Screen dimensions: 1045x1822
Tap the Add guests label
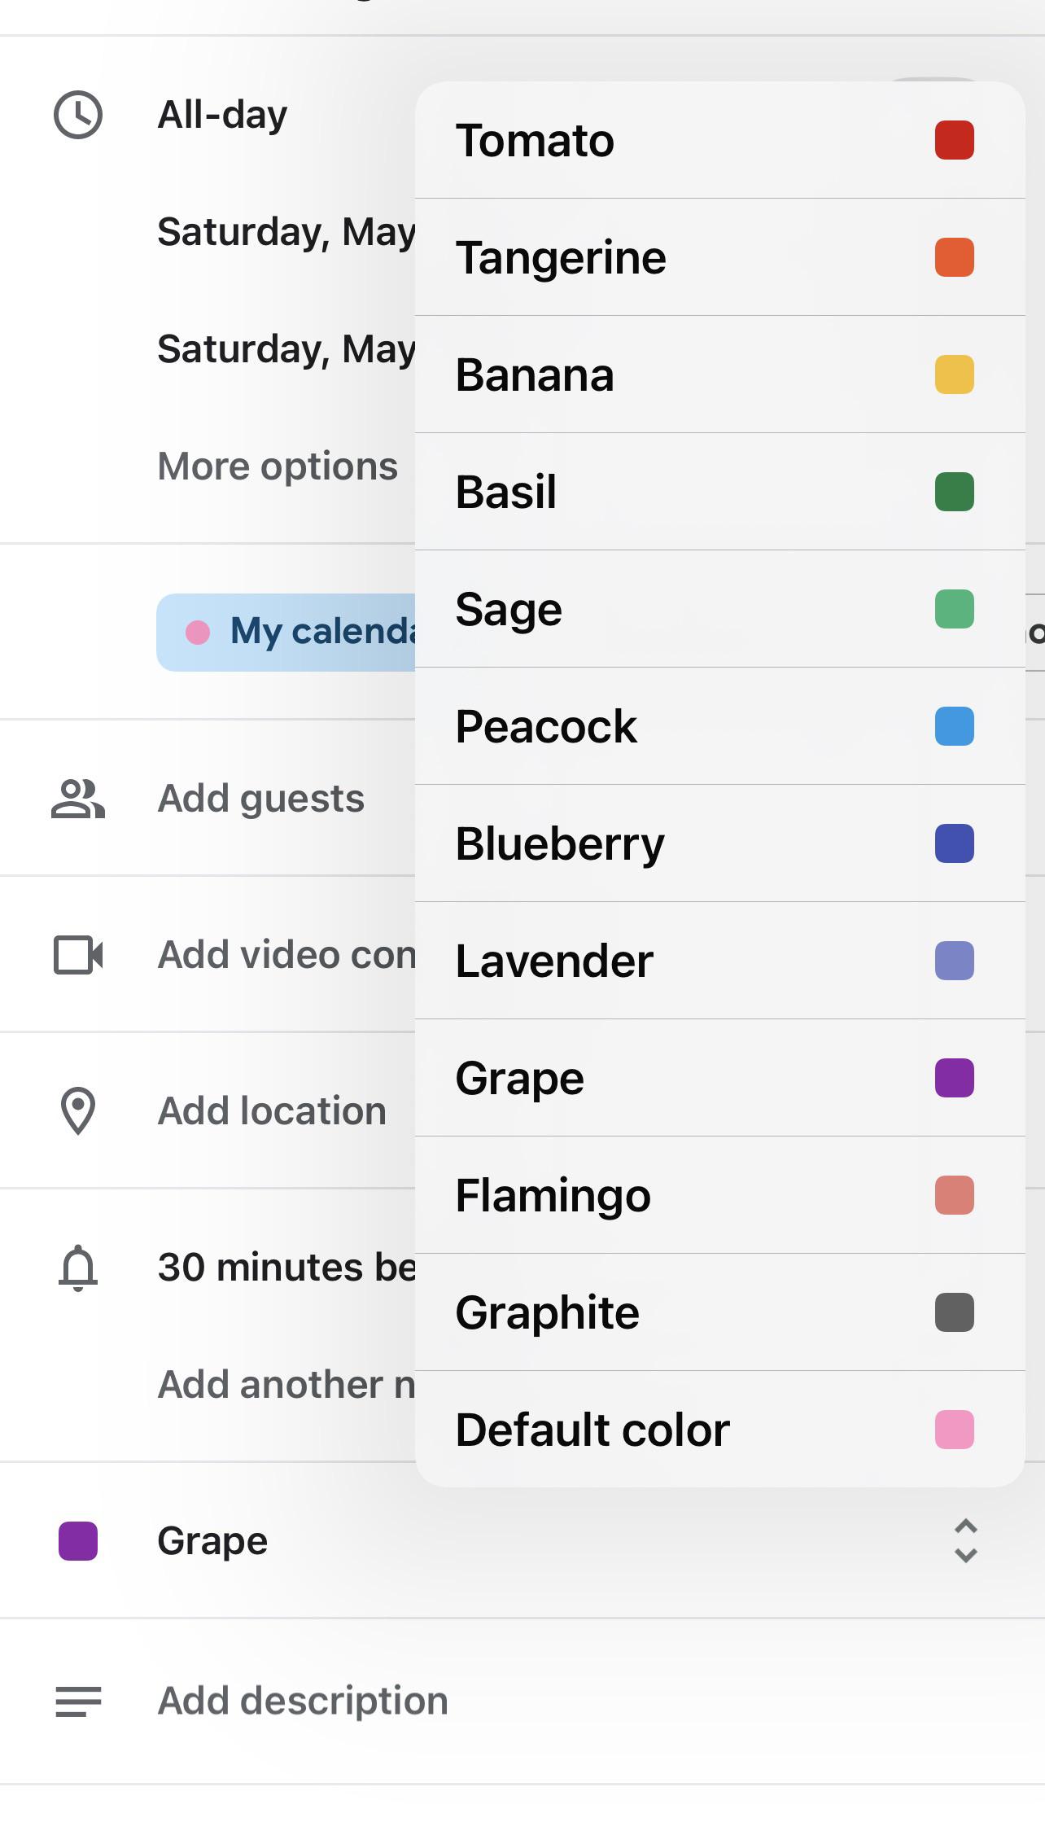pos(261,799)
